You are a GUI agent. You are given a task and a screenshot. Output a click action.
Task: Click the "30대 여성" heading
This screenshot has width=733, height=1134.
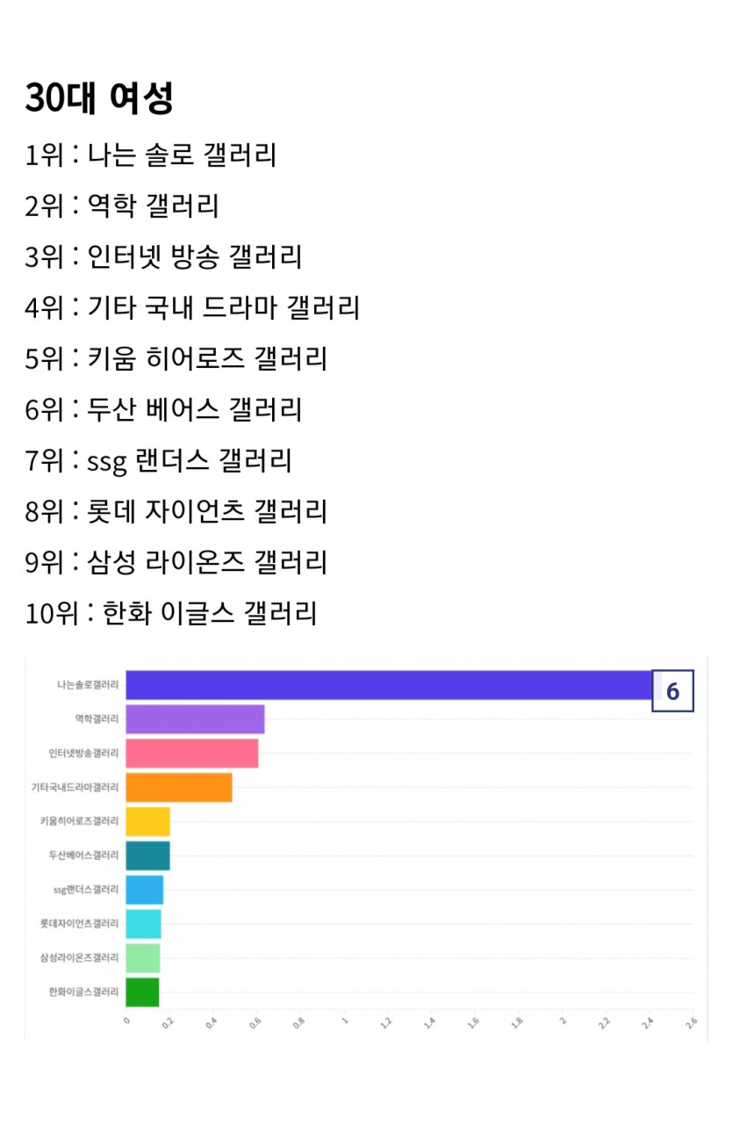[98, 98]
